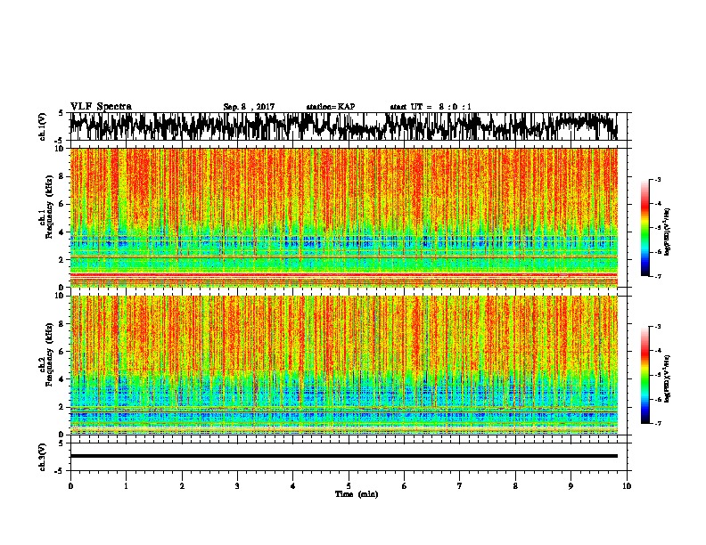Click the ch.2 spectrogram panel
This screenshot has width=706, height=545.
point(343,365)
